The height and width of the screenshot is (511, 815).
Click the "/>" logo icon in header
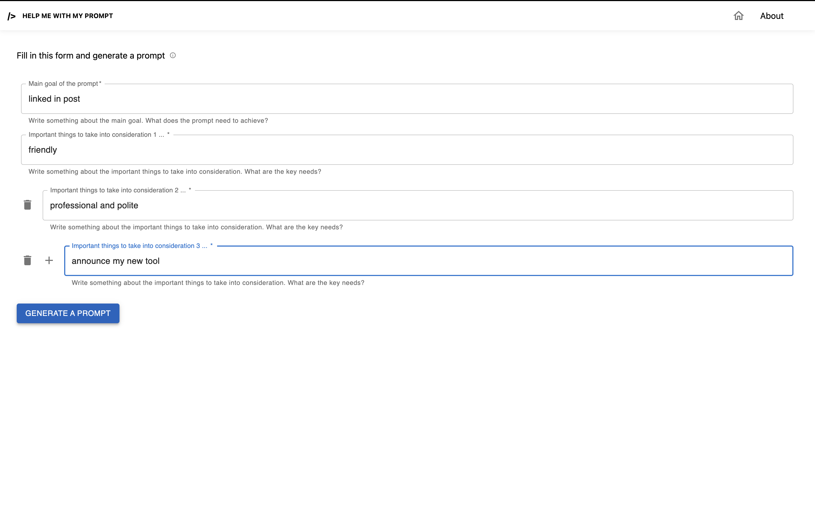coord(12,16)
